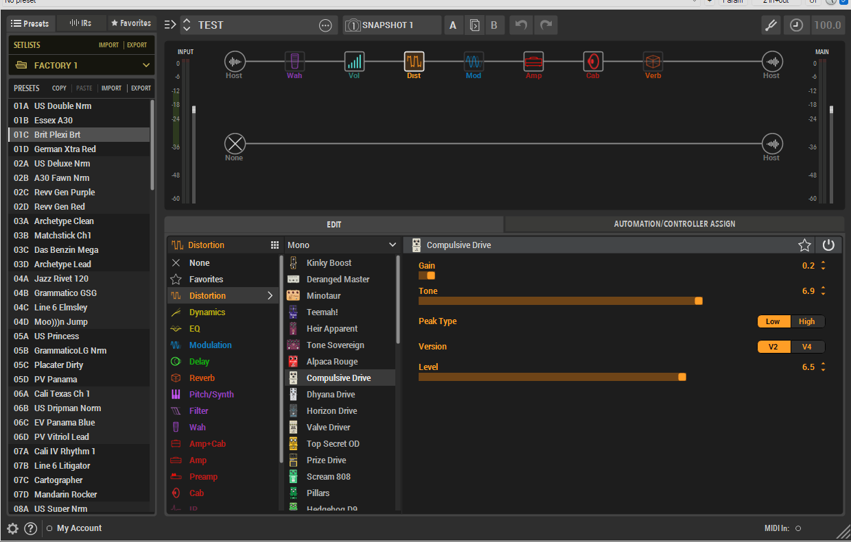Click the copy A to B icon

pyautogui.click(x=474, y=25)
